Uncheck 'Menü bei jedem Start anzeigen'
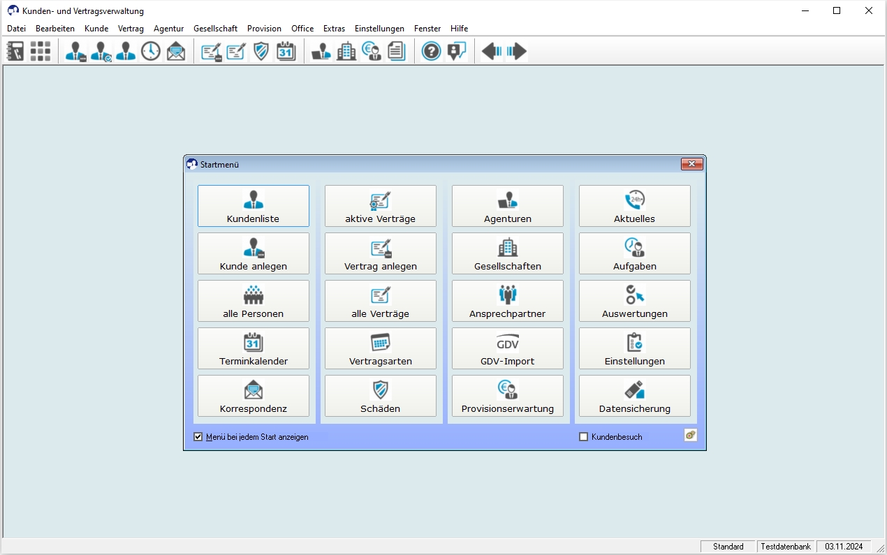The image size is (887, 555). click(x=198, y=437)
